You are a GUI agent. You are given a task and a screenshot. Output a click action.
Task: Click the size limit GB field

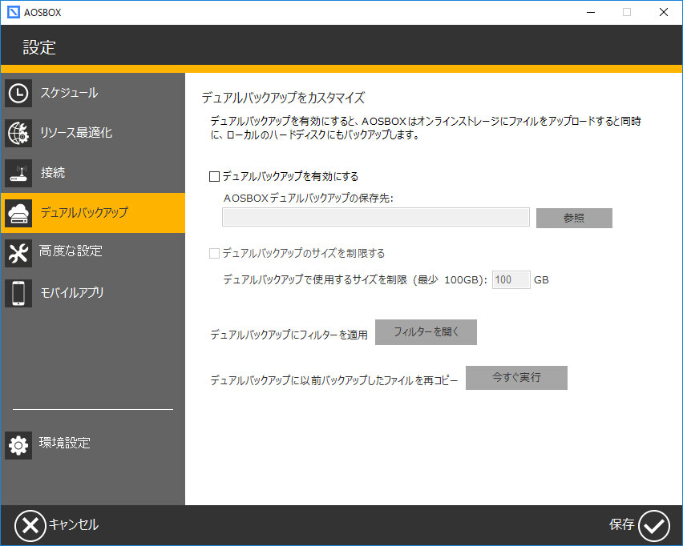click(x=511, y=279)
